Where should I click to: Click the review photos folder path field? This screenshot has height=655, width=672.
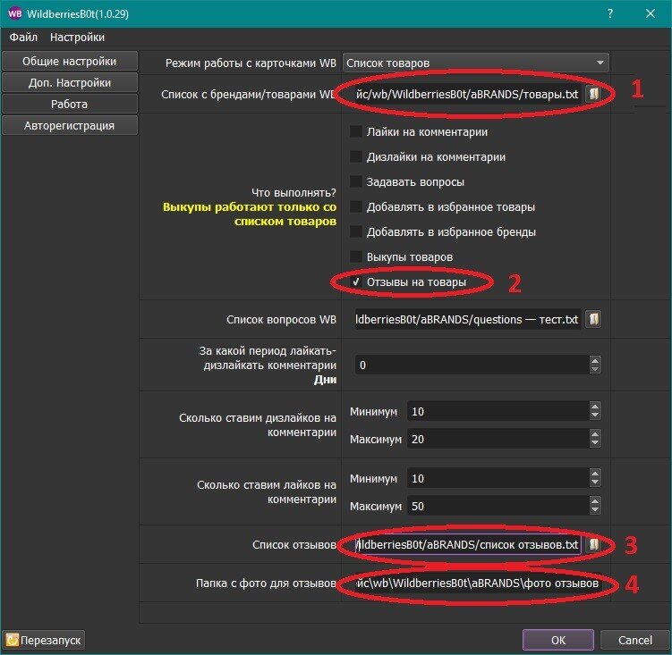coord(478,583)
